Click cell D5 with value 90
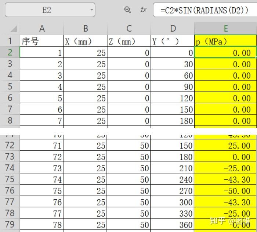The height and width of the screenshot is (232, 257). [173, 86]
